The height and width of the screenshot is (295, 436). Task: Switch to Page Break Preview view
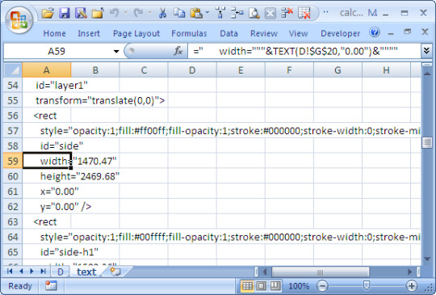coord(275,285)
